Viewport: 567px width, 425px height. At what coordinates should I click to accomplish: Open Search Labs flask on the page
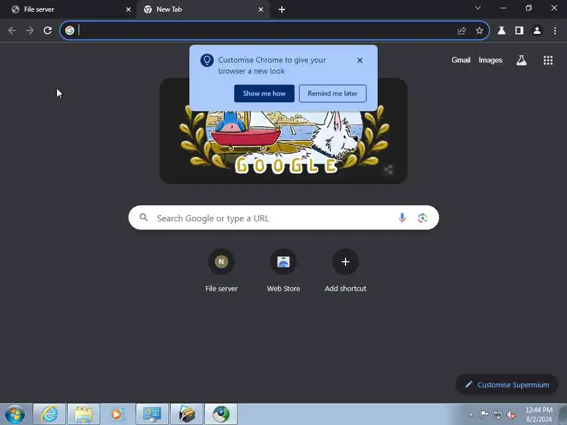(522, 60)
